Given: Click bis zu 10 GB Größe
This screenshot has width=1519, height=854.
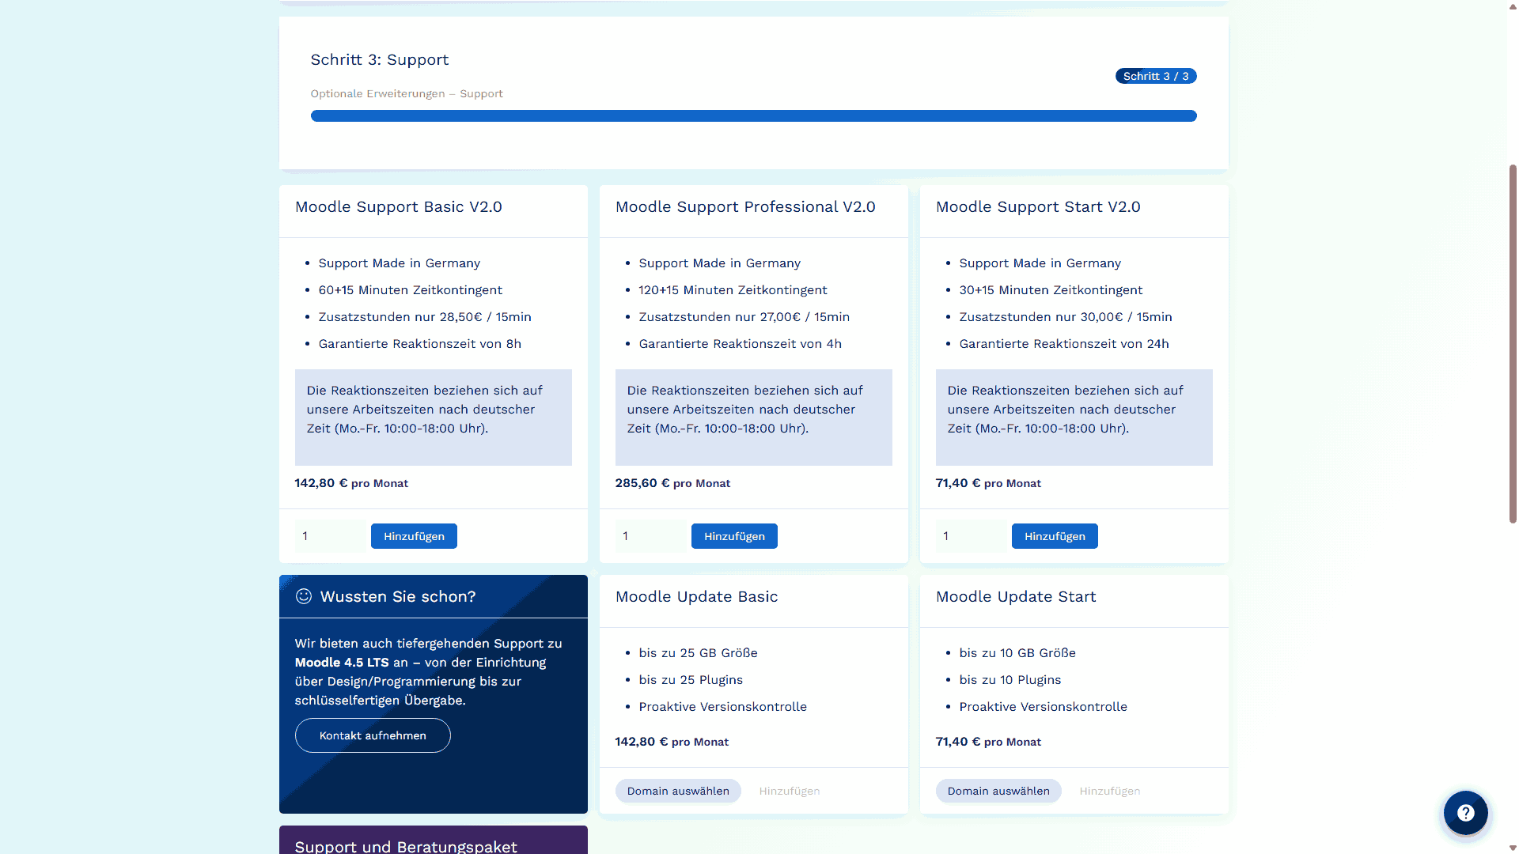Looking at the screenshot, I should 1017,653.
